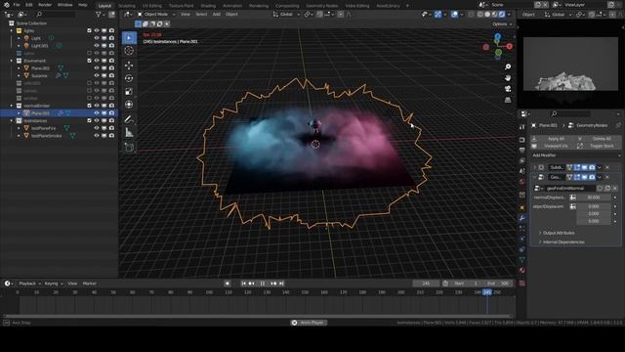Screen dimensions: 625x352
Task: Jump to the timeline start frame
Action: click(243, 284)
